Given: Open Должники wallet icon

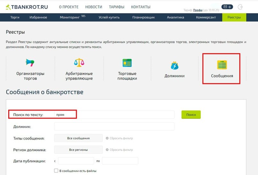Looking at the screenshot, I should [175, 65].
